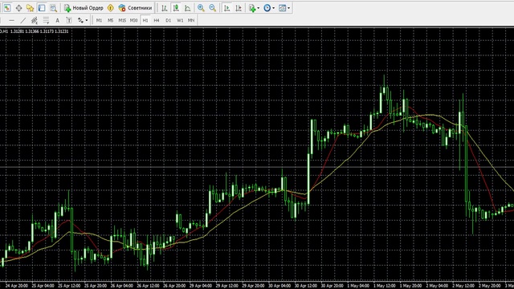This screenshot has width=514, height=289.
Task: Select the text label tool
Action: 69,20
